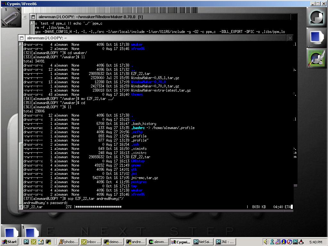The height and width of the screenshot is (246, 328).
Task: Click the volume speaker tray icon
Action: (x=266, y=242)
